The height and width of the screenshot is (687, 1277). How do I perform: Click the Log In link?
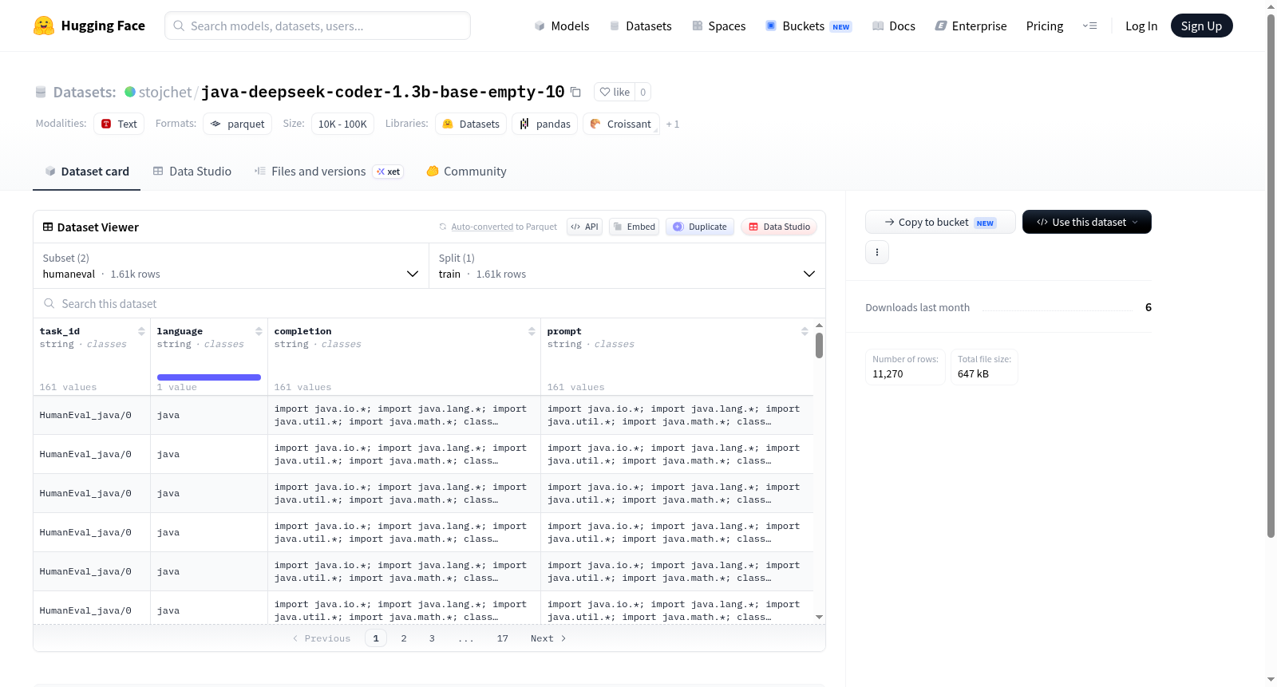pyautogui.click(x=1141, y=26)
